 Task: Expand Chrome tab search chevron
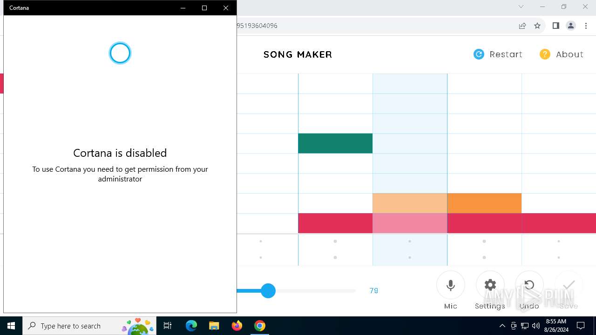point(521,7)
